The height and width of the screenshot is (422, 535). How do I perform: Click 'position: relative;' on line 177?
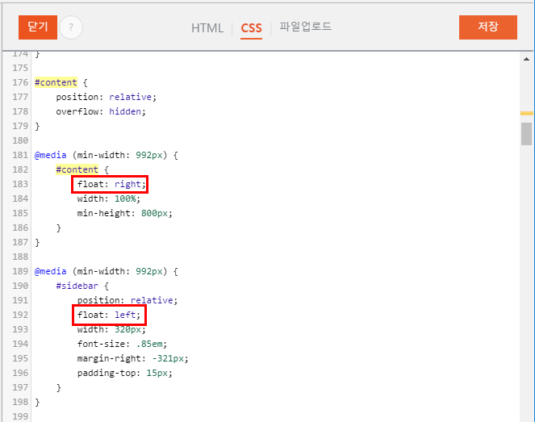tap(107, 97)
